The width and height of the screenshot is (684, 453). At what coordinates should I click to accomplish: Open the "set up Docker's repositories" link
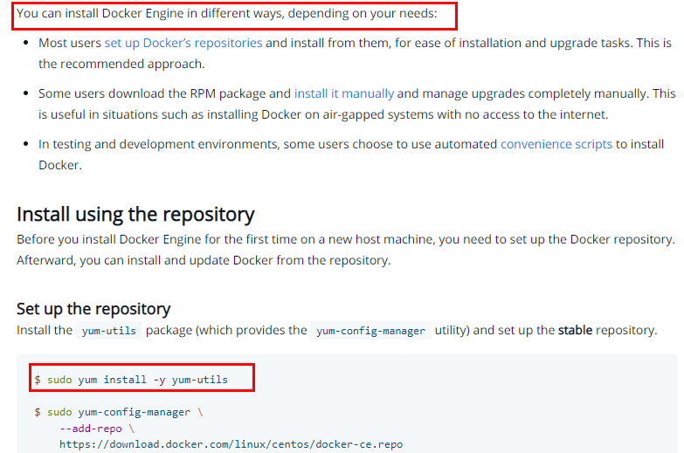pyautogui.click(x=183, y=43)
